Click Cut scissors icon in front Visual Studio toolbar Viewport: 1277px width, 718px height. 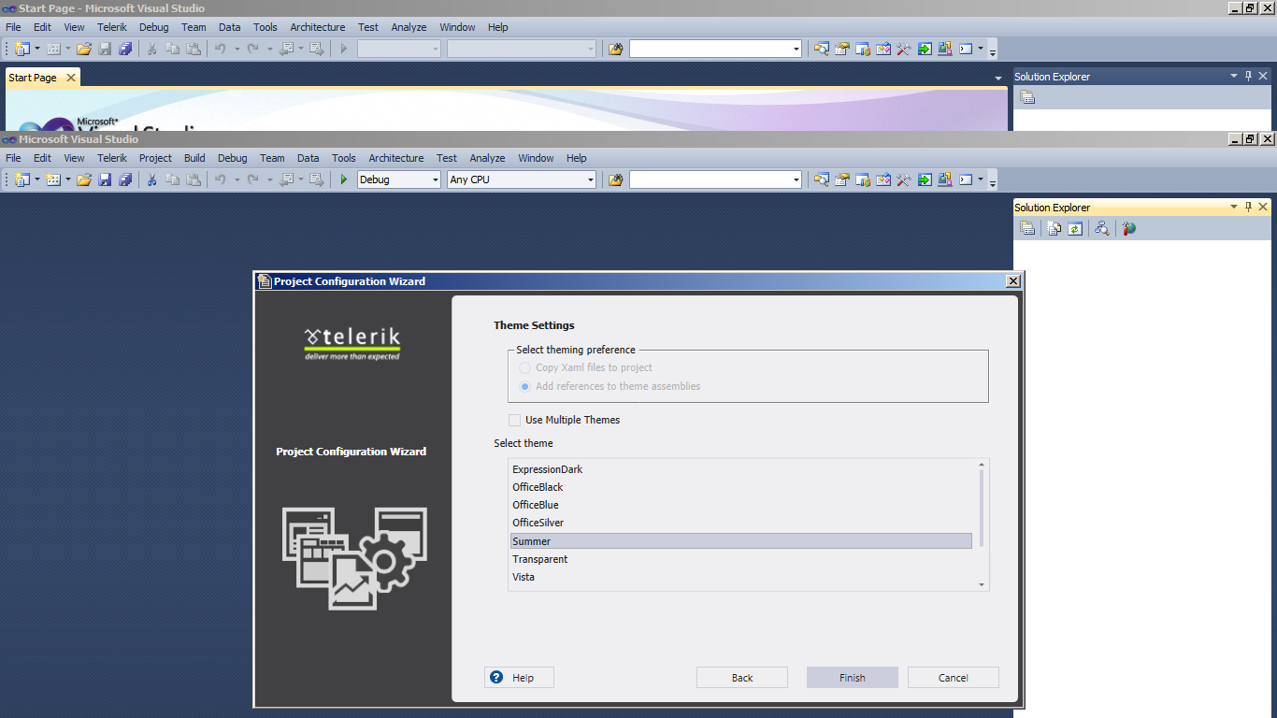[151, 179]
